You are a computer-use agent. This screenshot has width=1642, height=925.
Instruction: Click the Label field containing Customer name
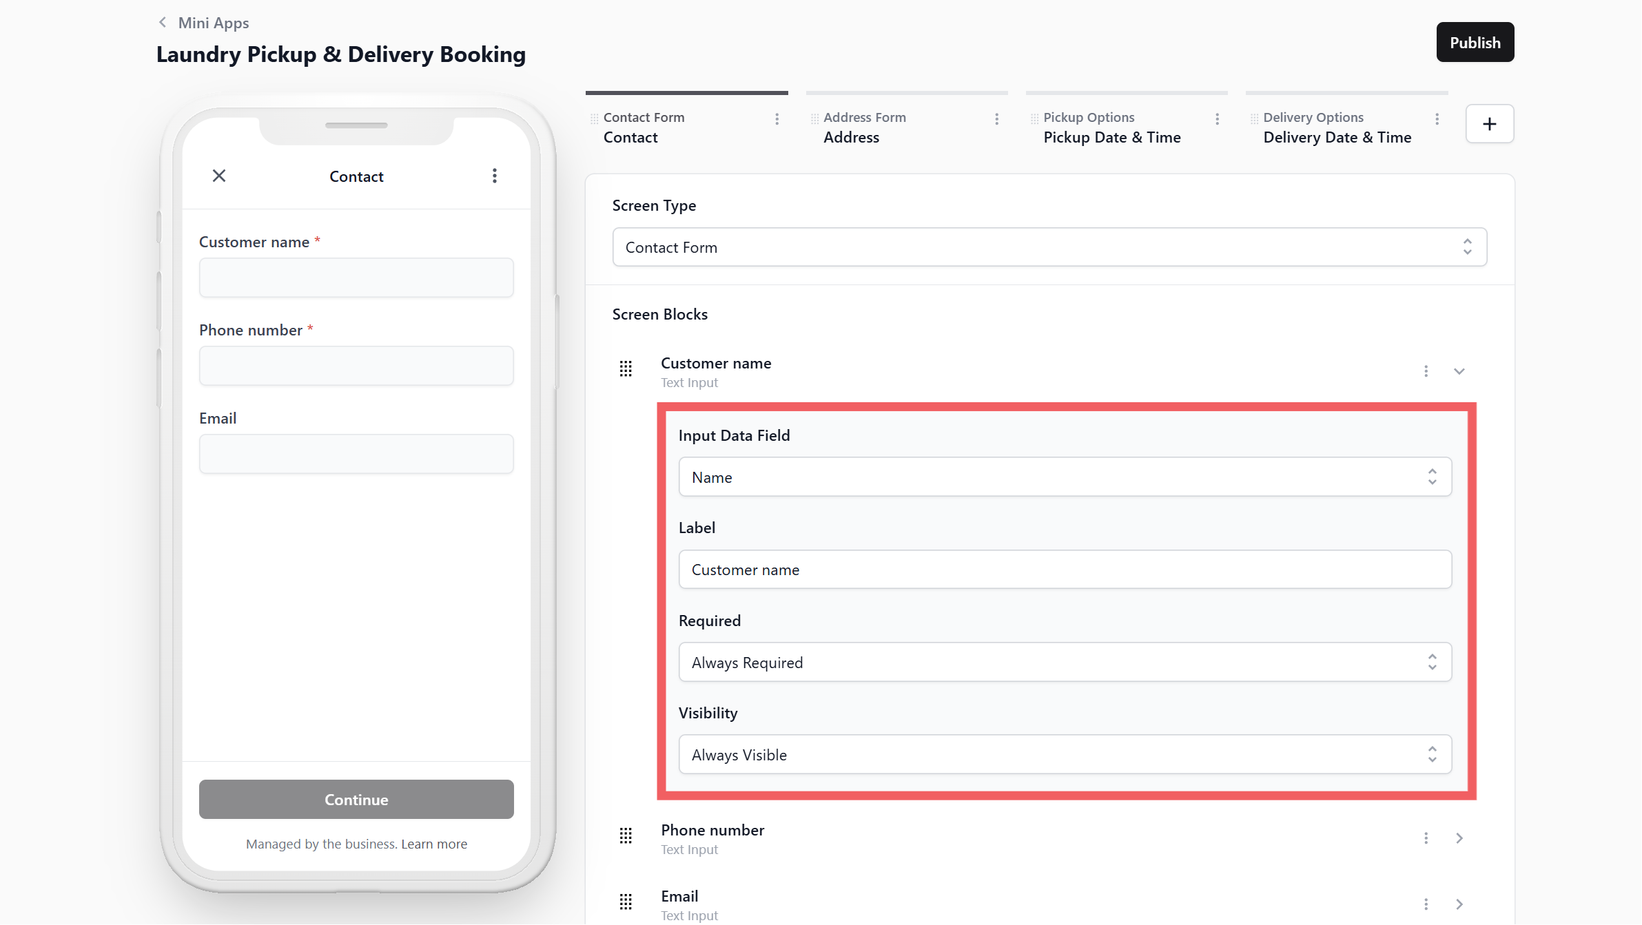[1065, 570]
